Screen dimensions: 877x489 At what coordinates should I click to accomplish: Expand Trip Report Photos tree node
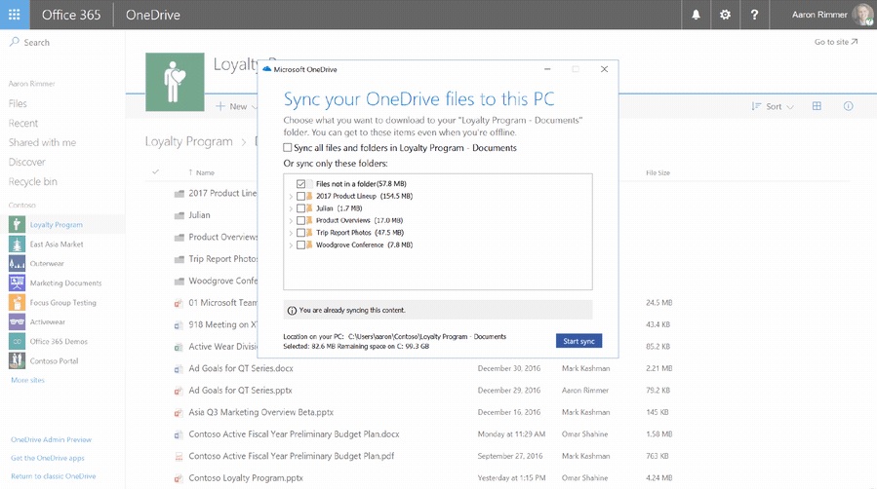[291, 234]
